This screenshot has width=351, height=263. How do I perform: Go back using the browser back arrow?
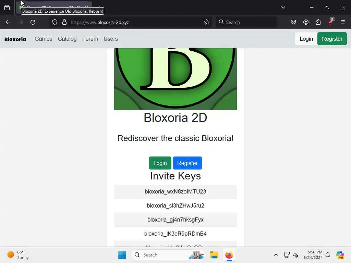click(x=8, y=22)
